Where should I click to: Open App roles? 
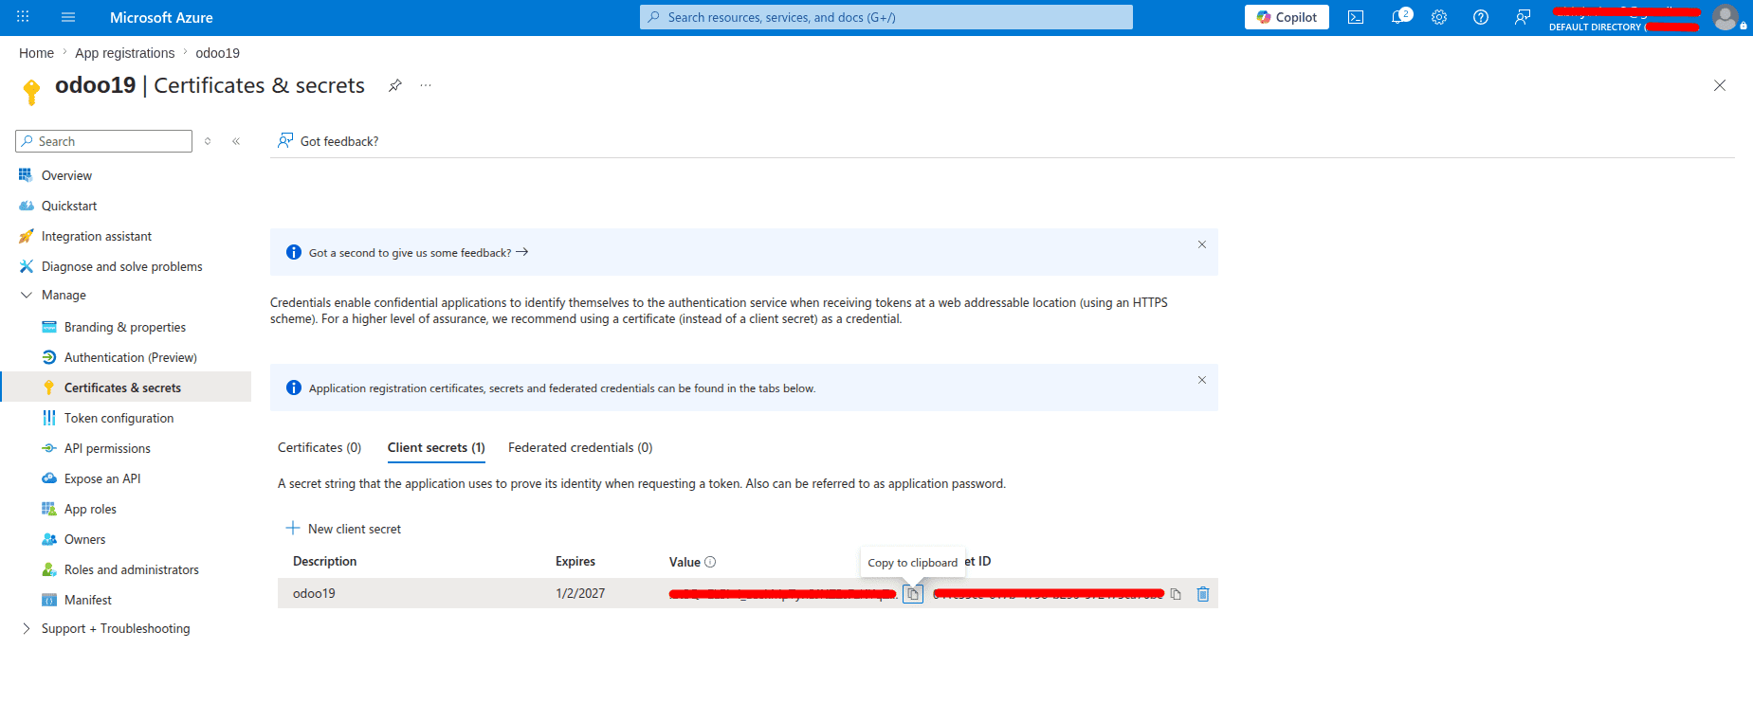pyautogui.click(x=90, y=509)
